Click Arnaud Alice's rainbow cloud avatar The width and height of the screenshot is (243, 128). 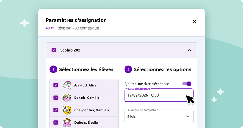click(67, 85)
